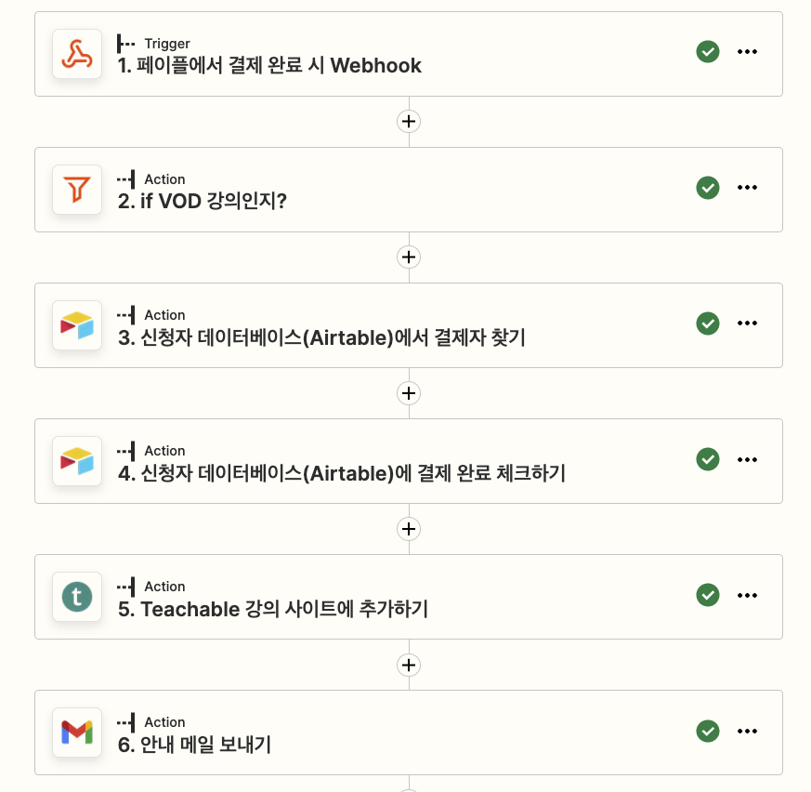Add a step before Teachable action
The width and height of the screenshot is (811, 792).
pyautogui.click(x=409, y=529)
